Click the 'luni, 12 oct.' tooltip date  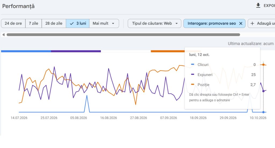199,55
